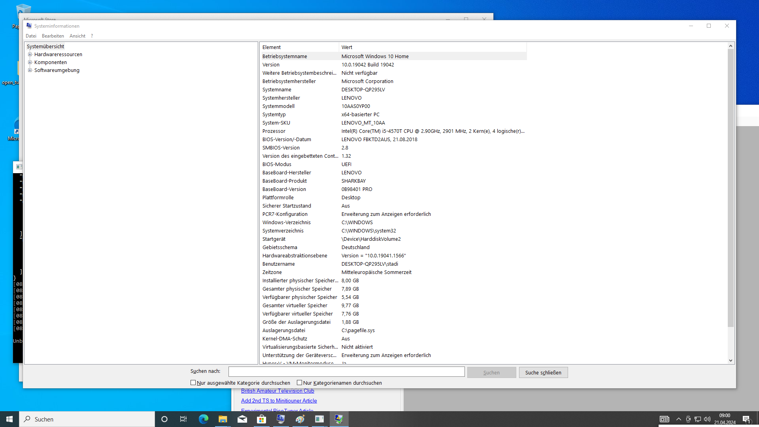The height and width of the screenshot is (427, 759).
Task: Maximize the Systeminformationen window
Action: coord(709,26)
